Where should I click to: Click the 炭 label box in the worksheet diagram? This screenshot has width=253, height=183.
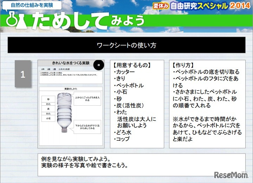pyautogui.click(x=48, y=109)
